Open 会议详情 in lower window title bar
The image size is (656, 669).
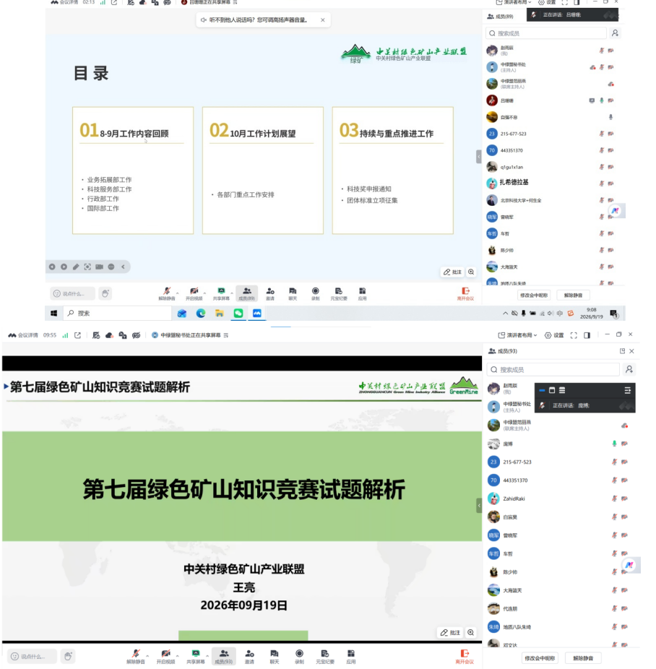coord(23,335)
